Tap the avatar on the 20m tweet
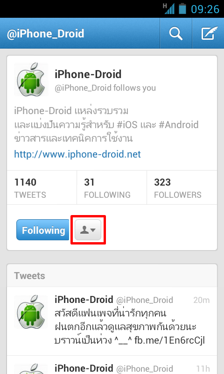Image resolution: width=224 pixels, height=374 pixels. point(31,312)
